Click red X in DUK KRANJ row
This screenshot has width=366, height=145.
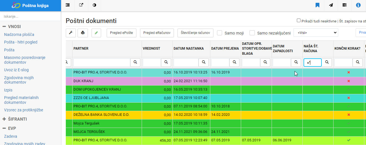click(349, 81)
